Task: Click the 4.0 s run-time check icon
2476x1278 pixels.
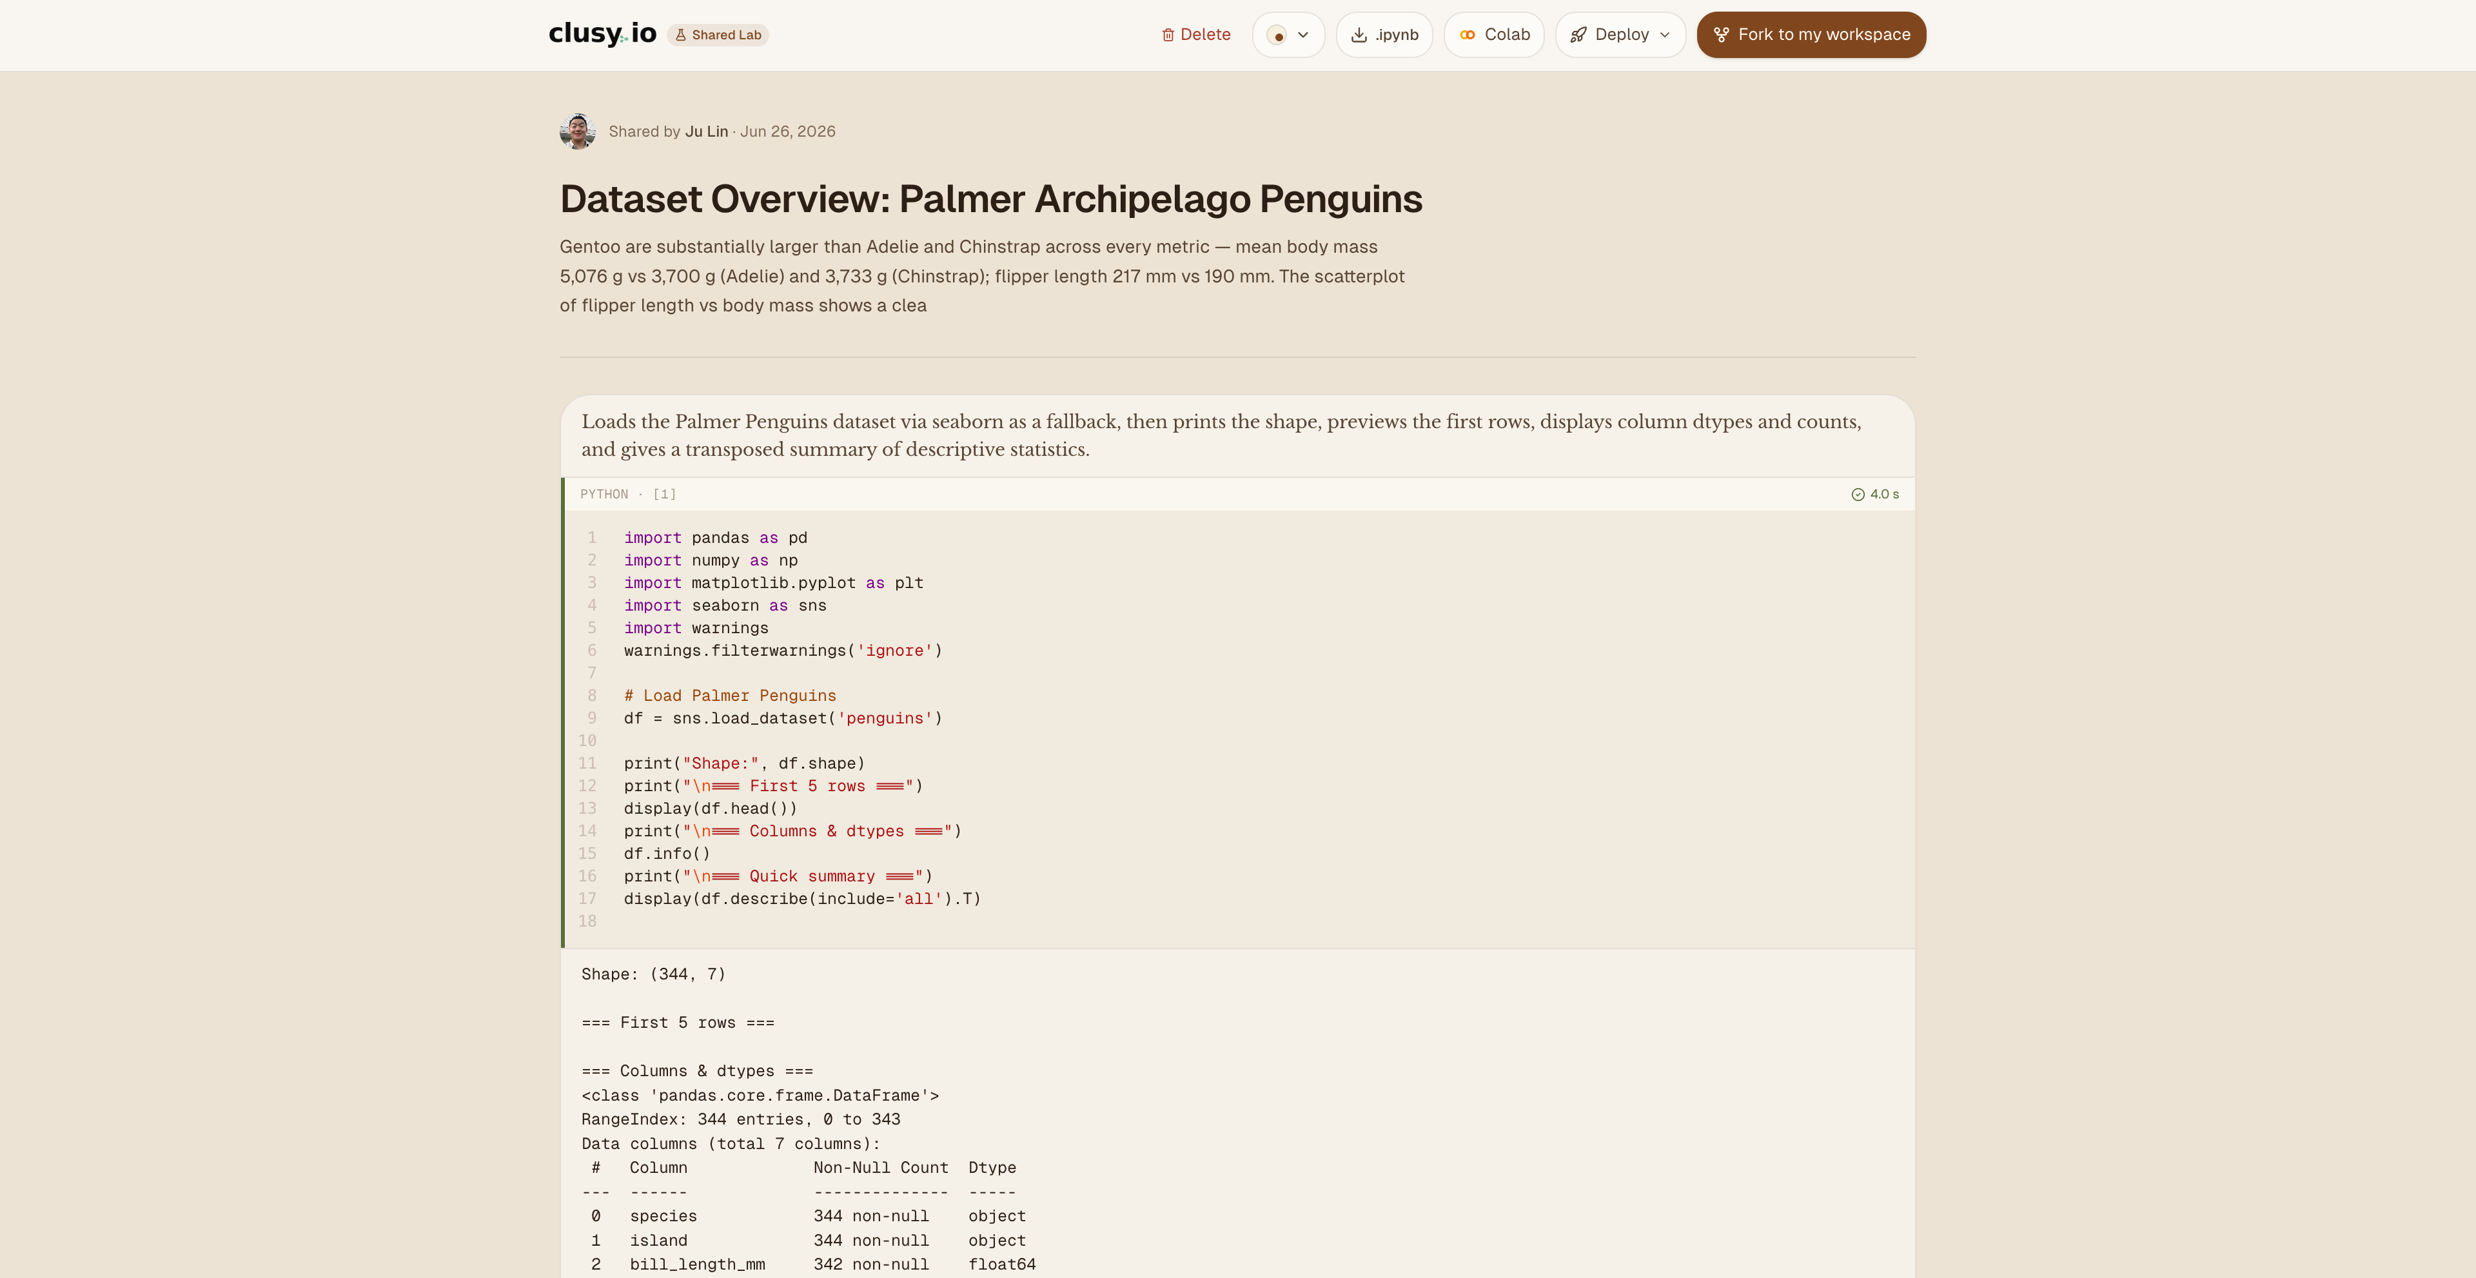Action: coord(1858,494)
